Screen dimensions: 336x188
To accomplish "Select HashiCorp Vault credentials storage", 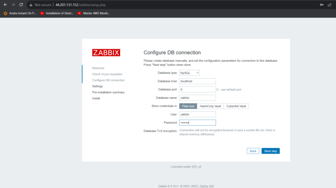I will (x=210, y=106).
